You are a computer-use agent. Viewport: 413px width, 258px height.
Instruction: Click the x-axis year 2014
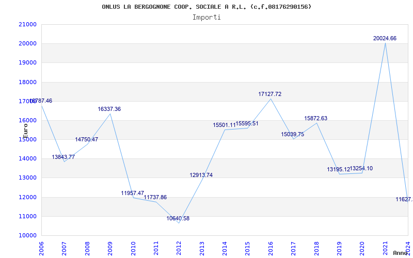[225, 248]
